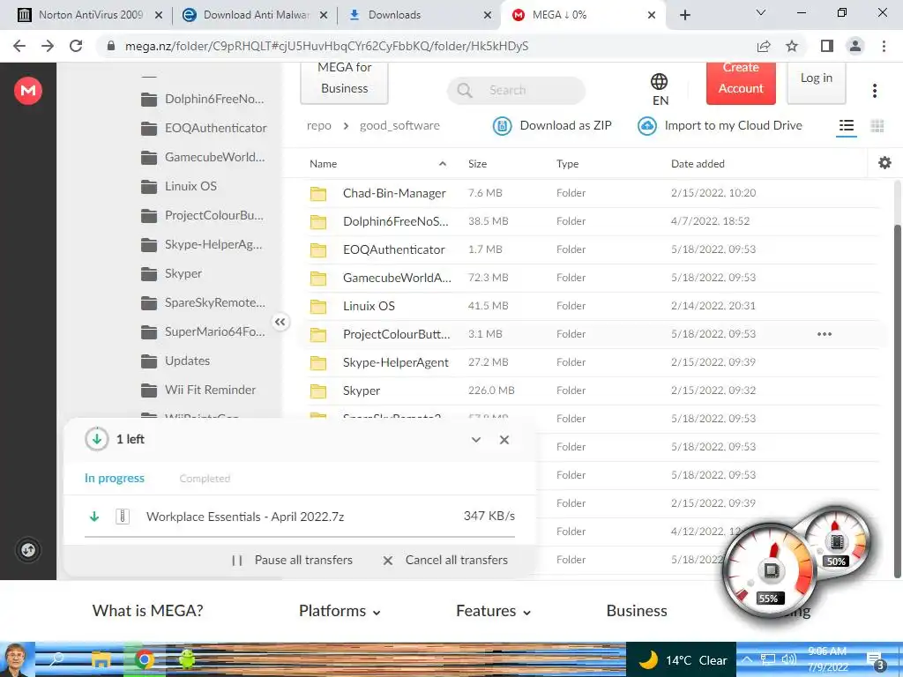Select Workplace Essentials - April 2022.7z transfer
This screenshot has height=677, width=903.
[x=300, y=517]
